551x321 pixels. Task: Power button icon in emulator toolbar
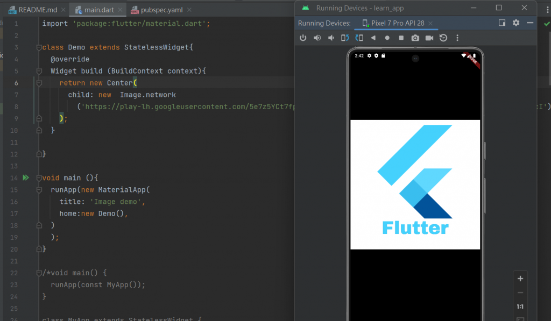303,38
